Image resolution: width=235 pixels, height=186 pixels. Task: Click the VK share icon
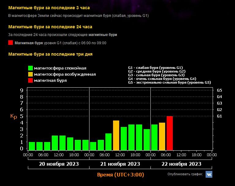(209, 174)
